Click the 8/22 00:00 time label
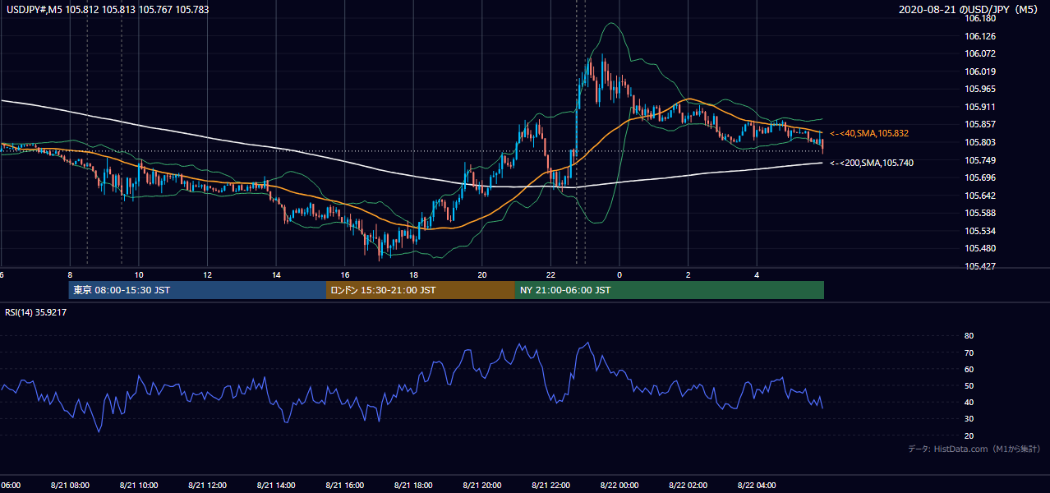Image resolution: width=1050 pixels, height=493 pixels. [x=619, y=485]
